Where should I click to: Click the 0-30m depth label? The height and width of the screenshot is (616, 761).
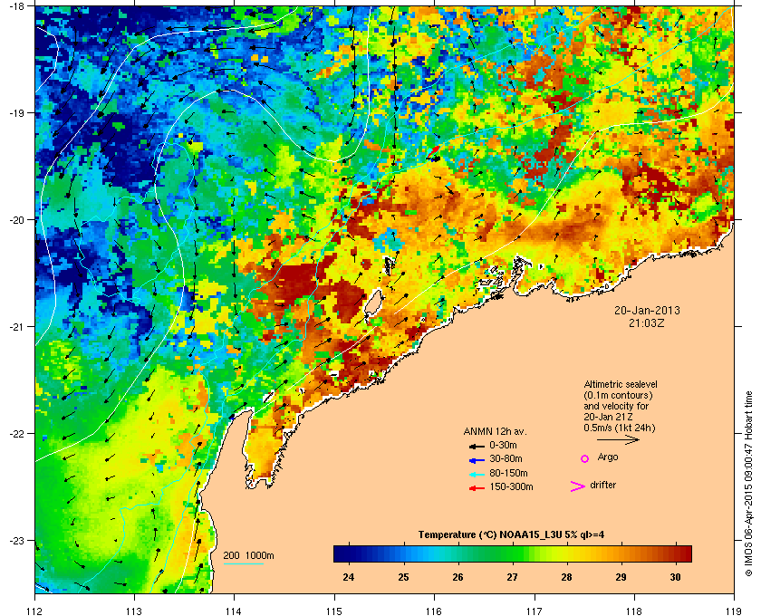click(x=503, y=445)
